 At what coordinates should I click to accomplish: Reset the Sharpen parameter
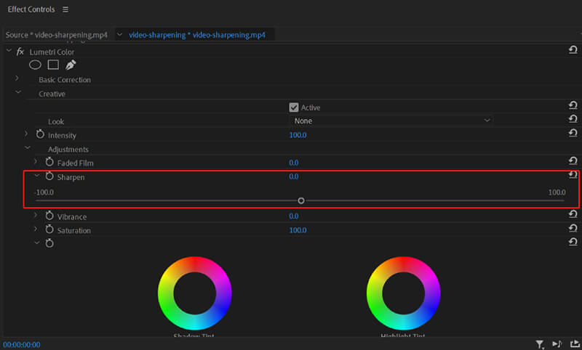point(573,176)
